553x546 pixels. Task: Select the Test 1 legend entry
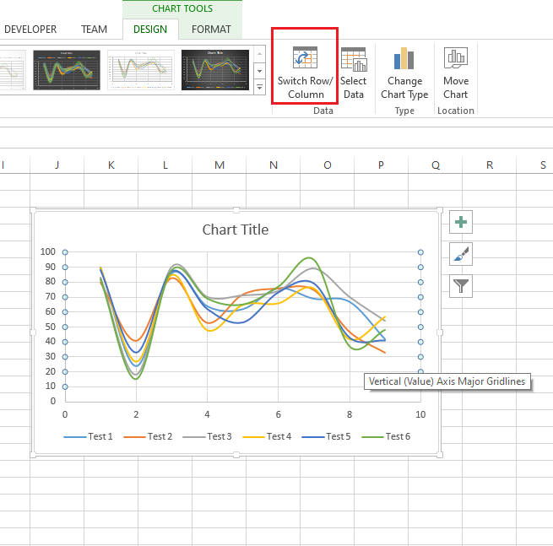coord(88,436)
